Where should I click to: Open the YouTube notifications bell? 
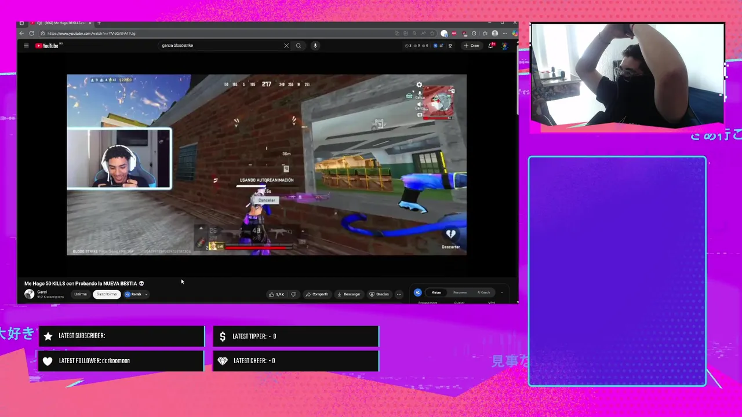490,46
